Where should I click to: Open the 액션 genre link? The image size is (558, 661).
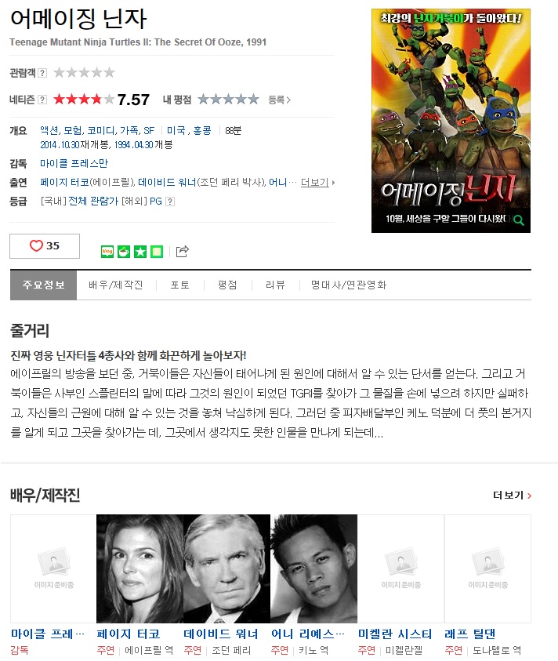click(x=49, y=131)
